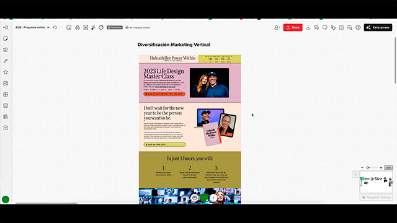Click the green circle in bottom call controls
Image resolution: width=397 pixels, height=223 pixels.
204,198
